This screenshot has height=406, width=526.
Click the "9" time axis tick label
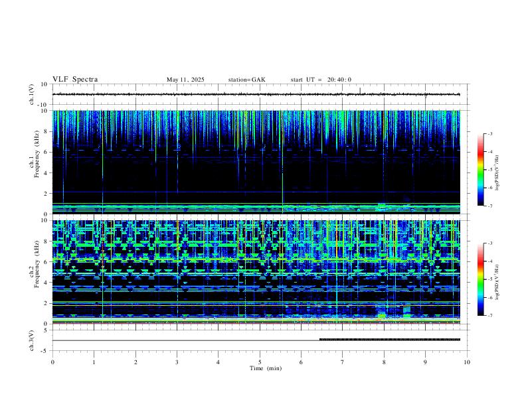(x=425, y=362)
